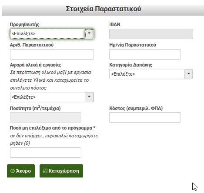Click the Άκυρο button text
Image resolution: width=204 pixels, height=193 pixels.
23,171
